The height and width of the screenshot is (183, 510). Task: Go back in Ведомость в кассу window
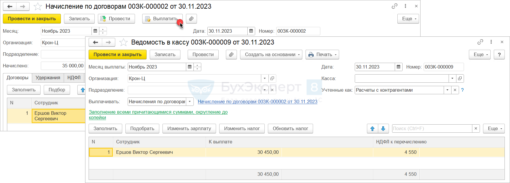pyautogui.click(x=96, y=42)
